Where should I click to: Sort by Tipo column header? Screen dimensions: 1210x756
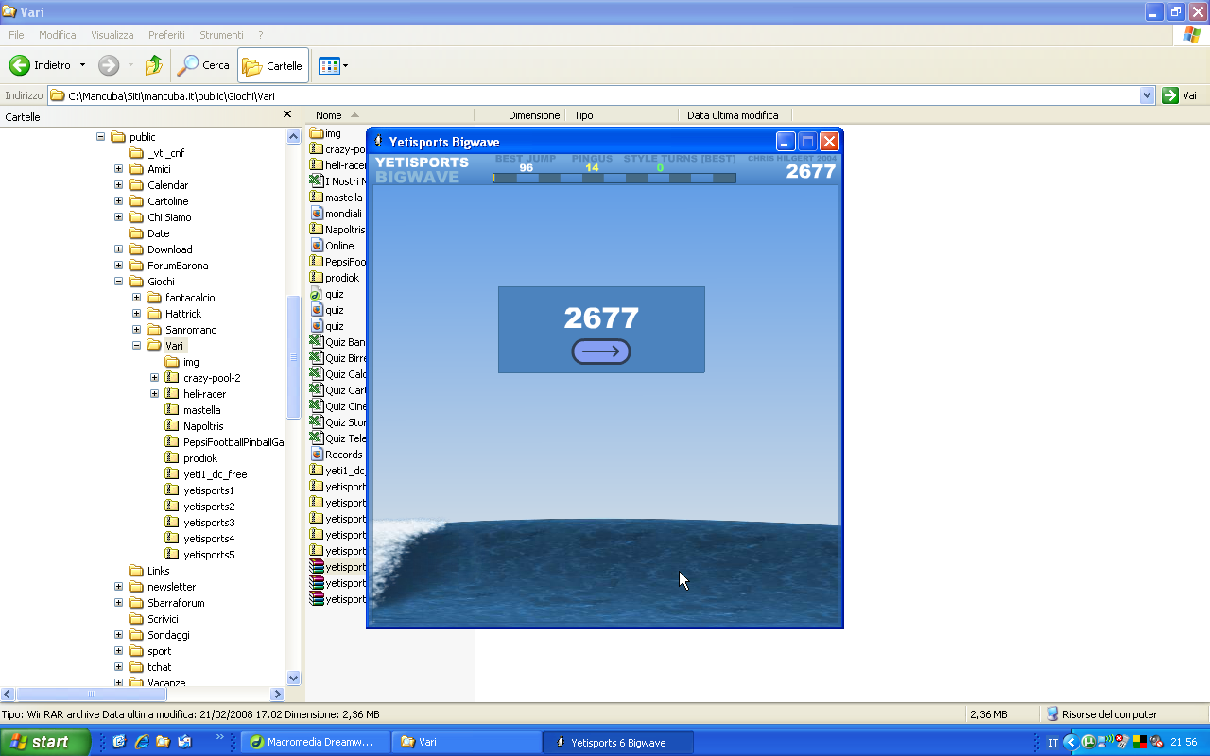622,115
